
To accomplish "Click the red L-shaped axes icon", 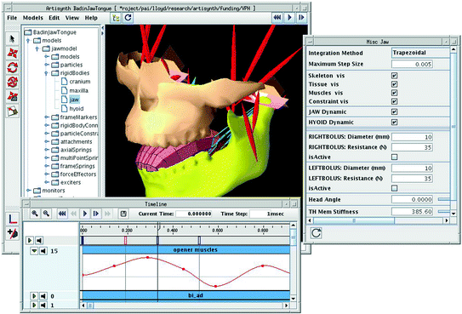I will 13,219.
